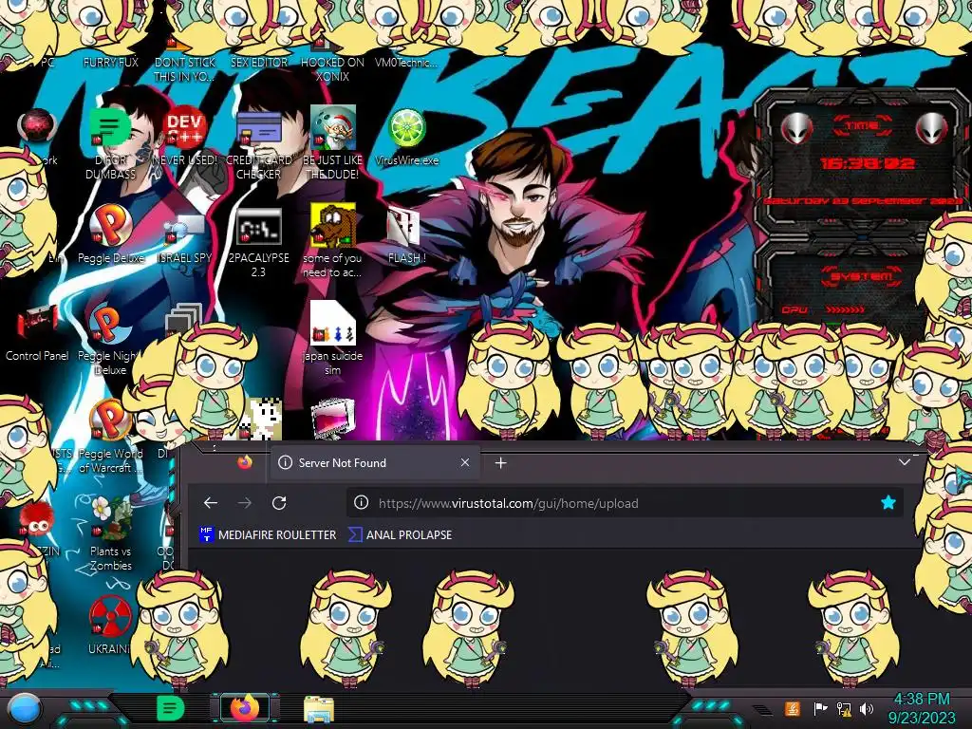Screen dimensions: 972x729
Task: Click the gadget's 16:38 digital clock readout
Action: 867,163
